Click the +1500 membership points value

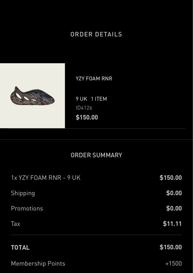174,263
